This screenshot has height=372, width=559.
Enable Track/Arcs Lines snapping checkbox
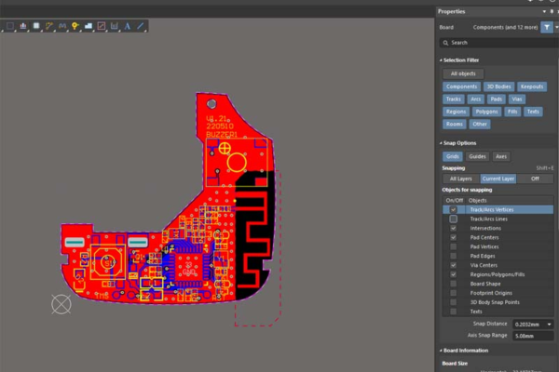coord(454,219)
